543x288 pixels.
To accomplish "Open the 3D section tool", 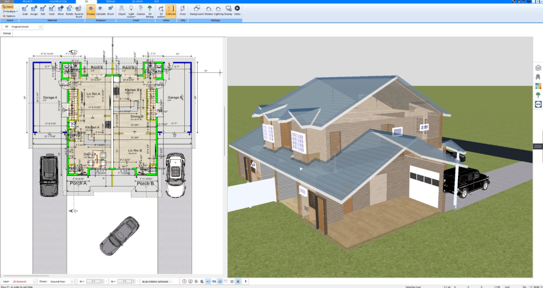I will (161, 11).
